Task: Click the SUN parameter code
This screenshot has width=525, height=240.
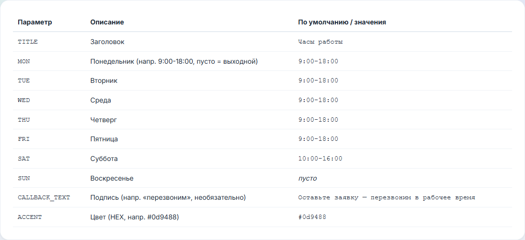Action: click(x=24, y=178)
